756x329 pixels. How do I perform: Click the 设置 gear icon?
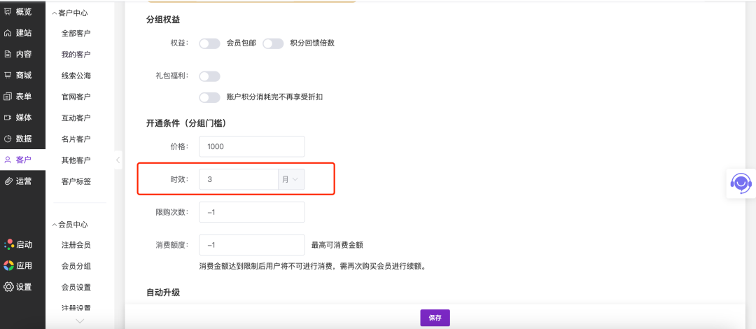[8, 286]
